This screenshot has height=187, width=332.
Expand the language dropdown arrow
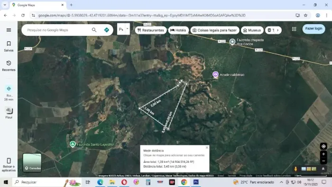pyautogui.click(x=128, y=29)
